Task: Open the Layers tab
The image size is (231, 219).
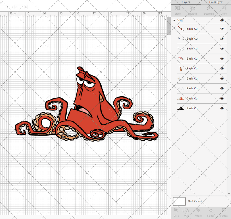Action: [x=186, y=2]
